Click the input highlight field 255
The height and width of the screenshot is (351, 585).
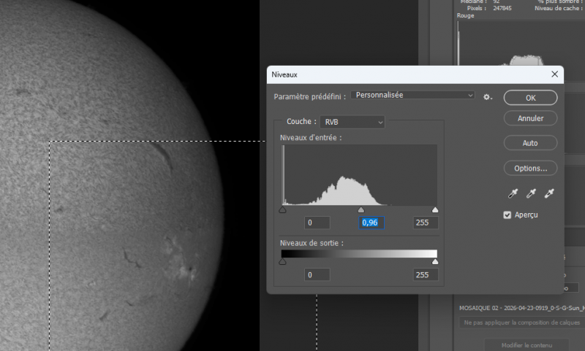(426, 223)
